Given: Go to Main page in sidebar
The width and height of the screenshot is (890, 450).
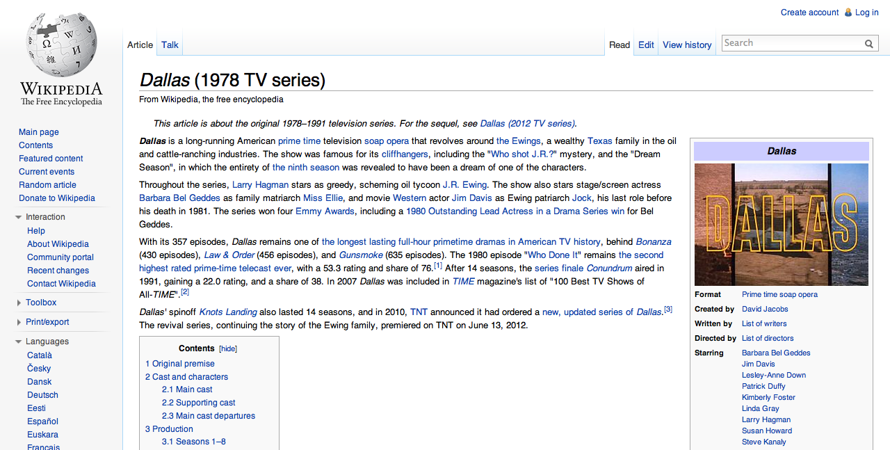Looking at the screenshot, I should tap(39, 132).
